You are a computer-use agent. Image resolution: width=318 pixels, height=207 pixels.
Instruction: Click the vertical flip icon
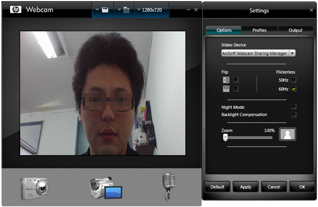(x=226, y=89)
